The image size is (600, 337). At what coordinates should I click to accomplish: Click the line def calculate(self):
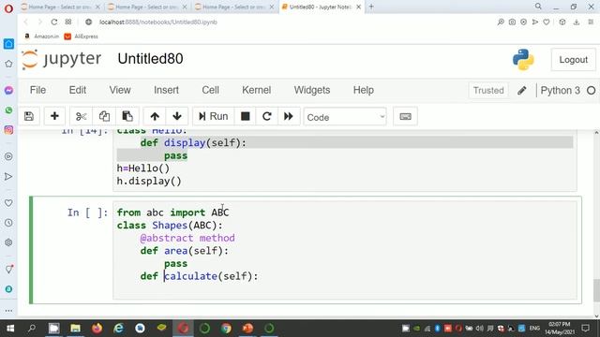click(x=199, y=276)
